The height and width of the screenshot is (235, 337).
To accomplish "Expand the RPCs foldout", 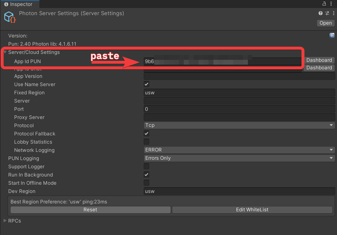I will [5, 221].
